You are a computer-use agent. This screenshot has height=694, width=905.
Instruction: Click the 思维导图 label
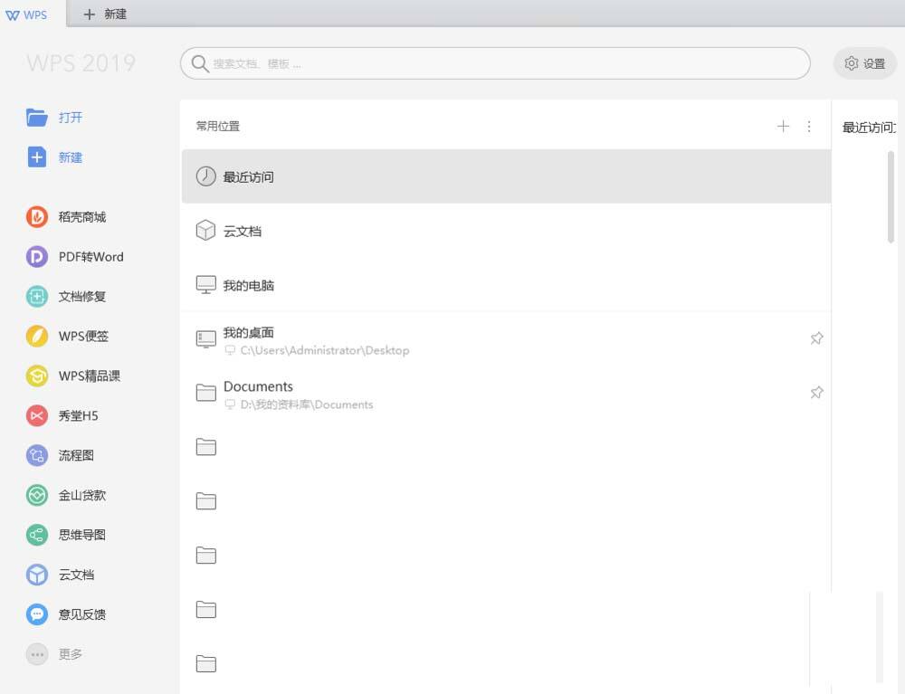click(x=82, y=536)
